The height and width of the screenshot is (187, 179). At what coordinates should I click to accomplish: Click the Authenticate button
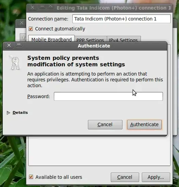pyautogui.click(x=144, y=124)
